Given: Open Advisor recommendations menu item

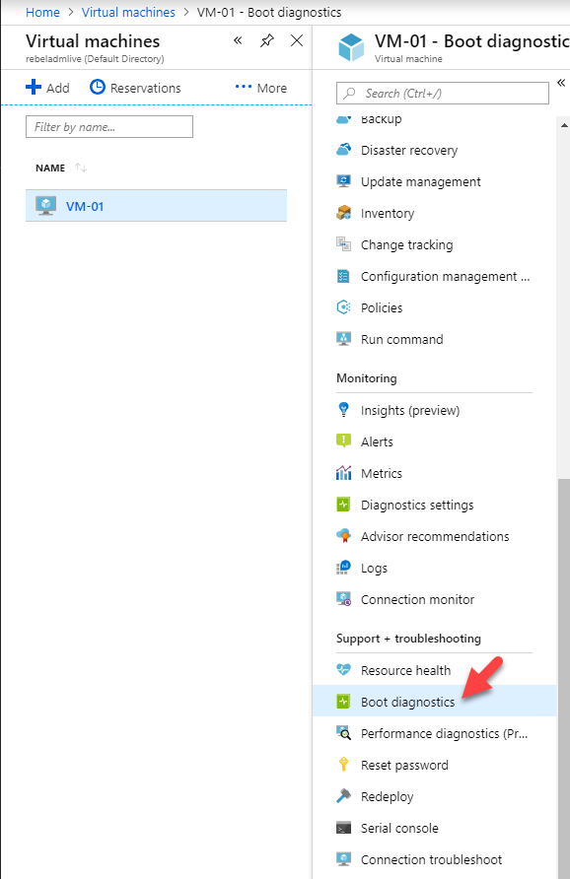Looking at the screenshot, I should pos(434,536).
